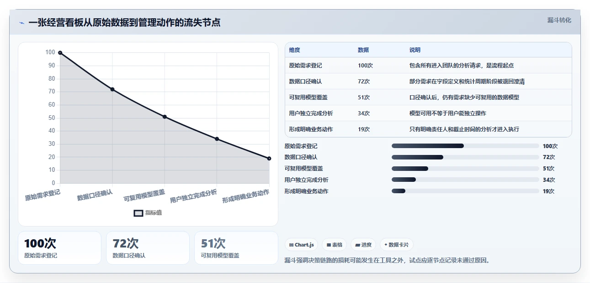The image size is (590, 283).
Task: Click the y-axis tick label 50
Action: [52, 118]
